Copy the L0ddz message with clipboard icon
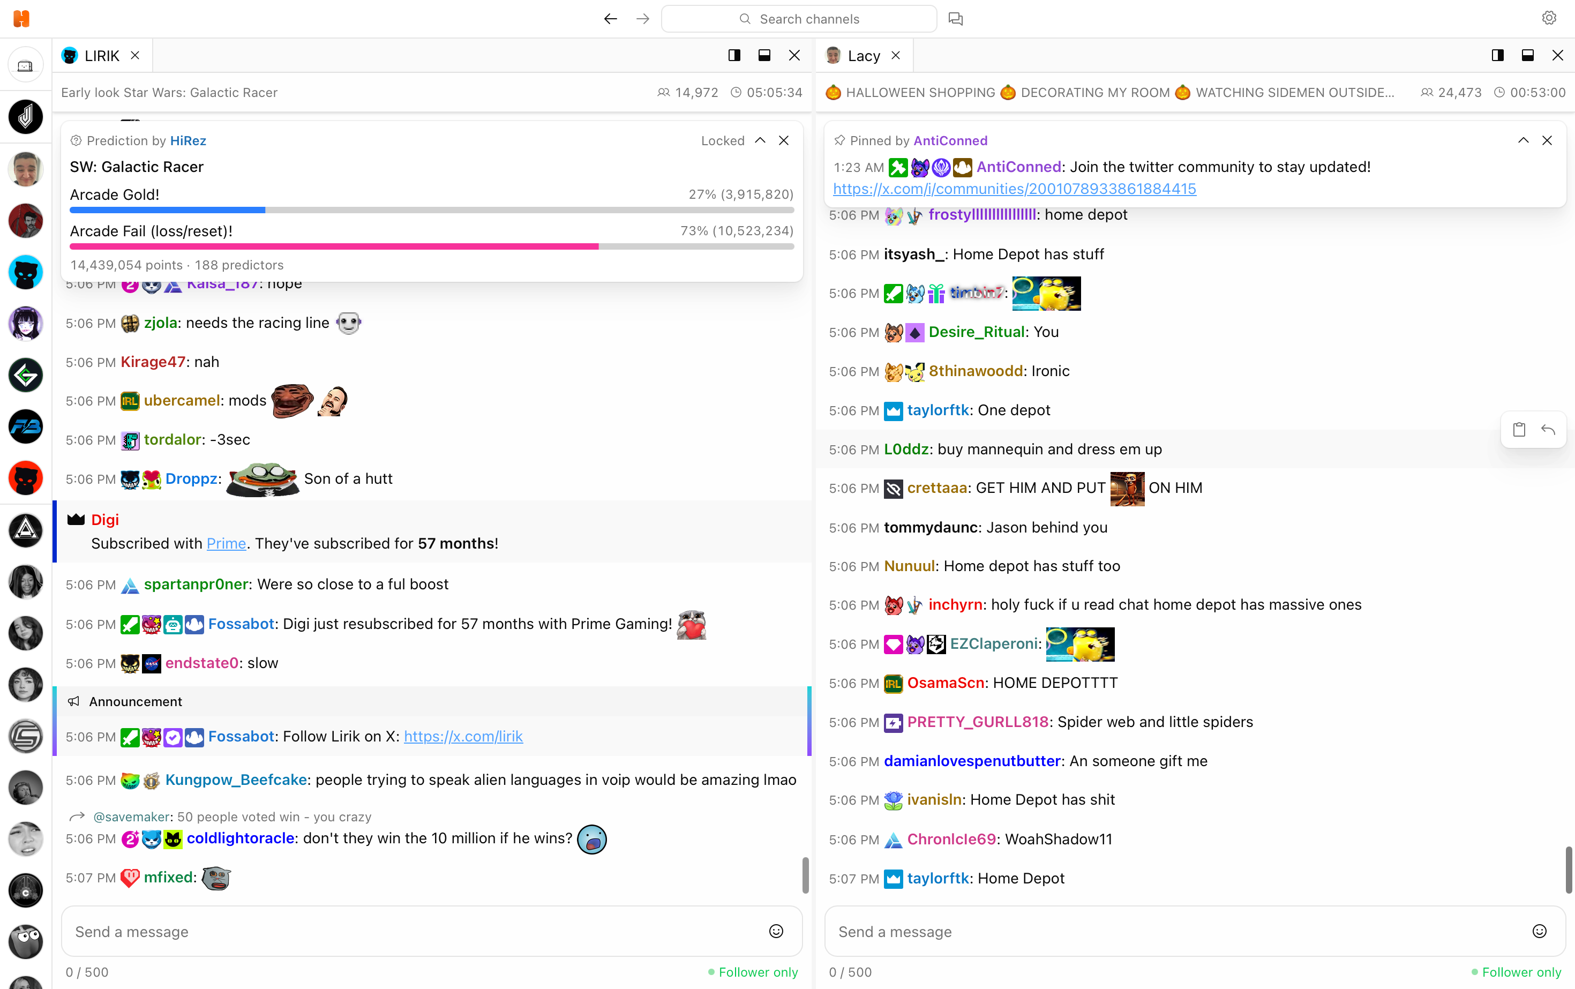1575x989 pixels. point(1519,430)
